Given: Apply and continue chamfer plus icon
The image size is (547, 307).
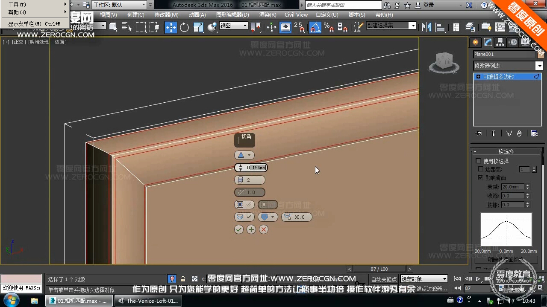Looking at the screenshot, I should point(251,229).
